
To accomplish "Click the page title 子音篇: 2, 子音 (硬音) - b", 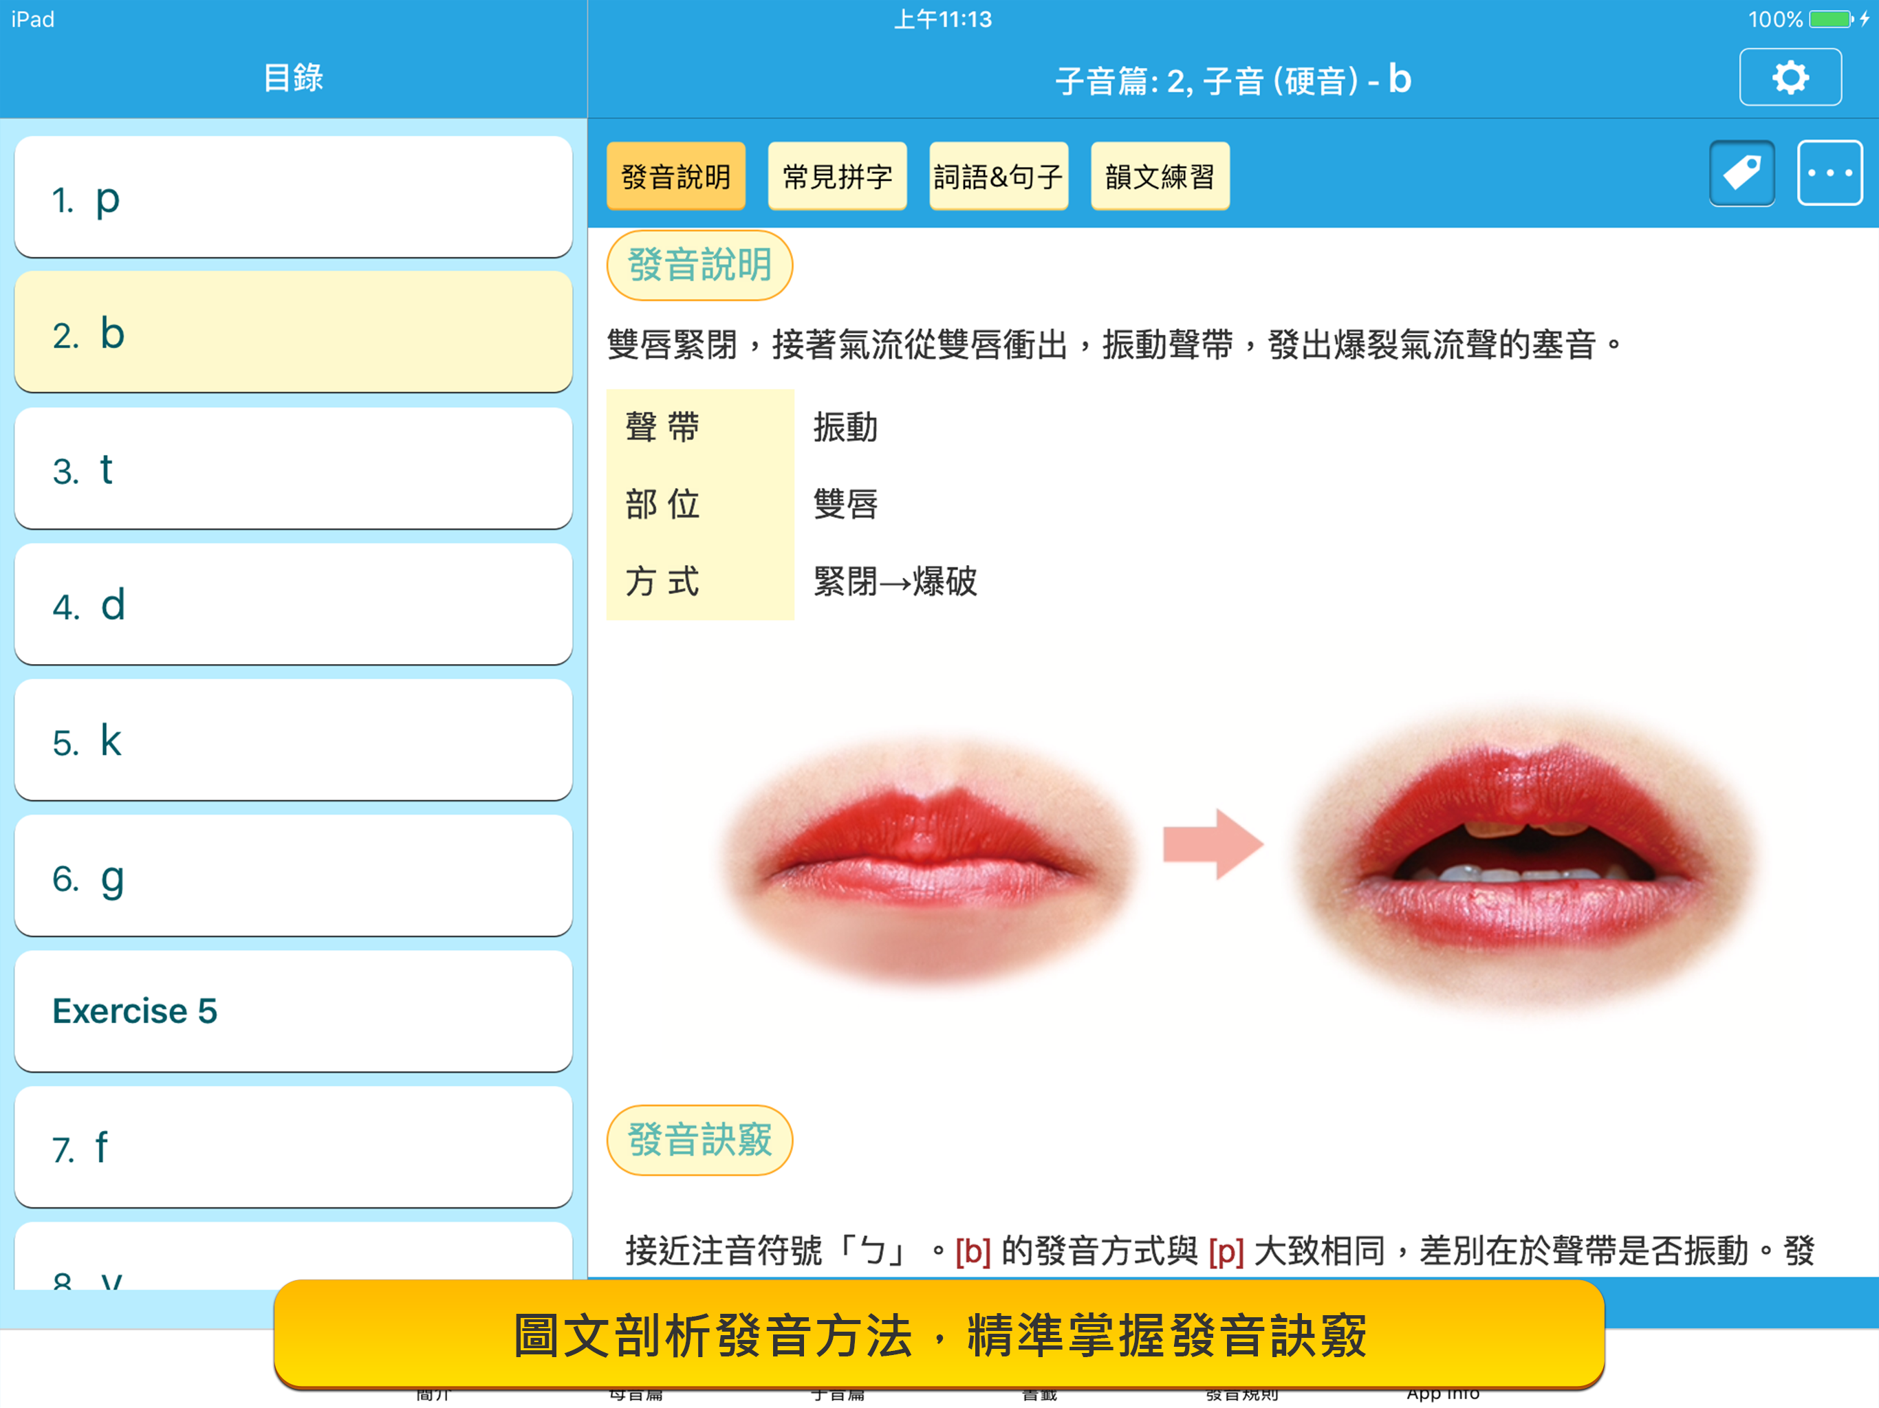I will pos(1232,80).
